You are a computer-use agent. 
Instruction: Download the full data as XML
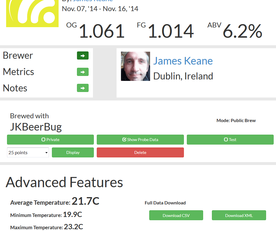click(239, 215)
